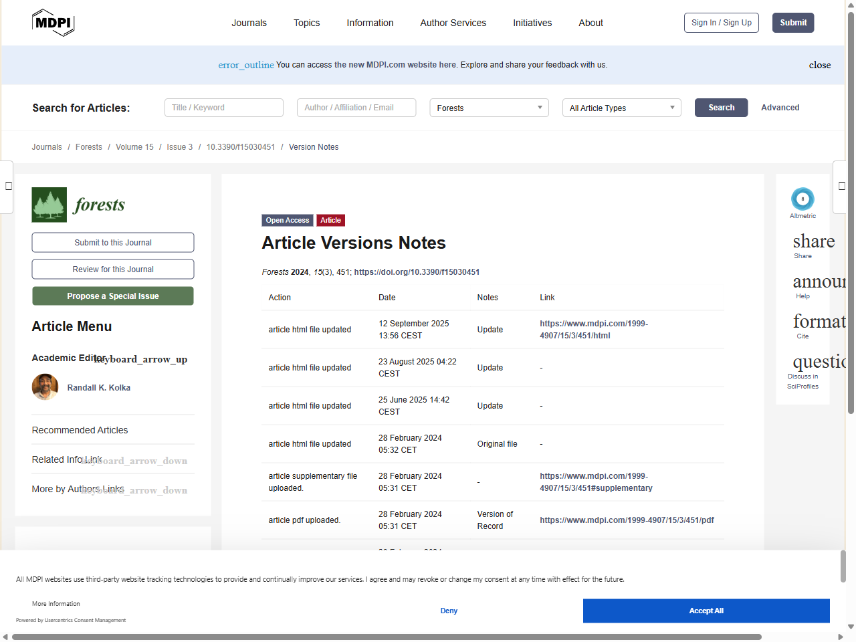
Task: Click the 10.3390/f15030451 breadcrumb
Action: pos(241,147)
